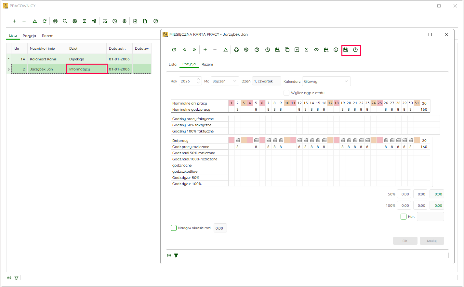Open help in the PRACOWNICY toolbar
Viewport: 464px width, 287px height.
(156, 21)
